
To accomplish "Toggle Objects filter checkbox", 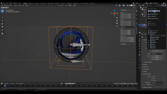I will pyautogui.click(x=151, y=34).
